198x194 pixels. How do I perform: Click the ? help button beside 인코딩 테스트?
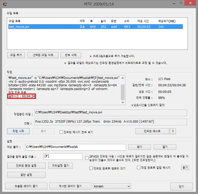[x=172, y=131]
